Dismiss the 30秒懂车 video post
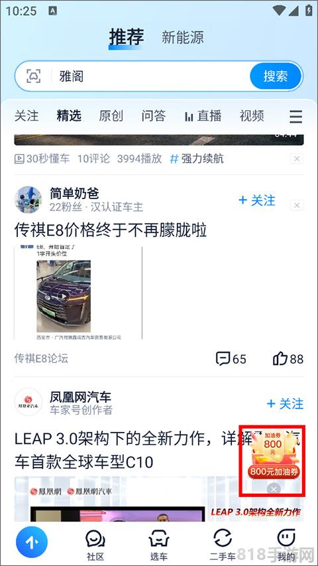This screenshot has width=318, height=566. (297, 159)
